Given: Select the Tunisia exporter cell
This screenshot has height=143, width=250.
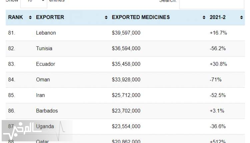Looking at the screenshot, I should tap(44, 48).
